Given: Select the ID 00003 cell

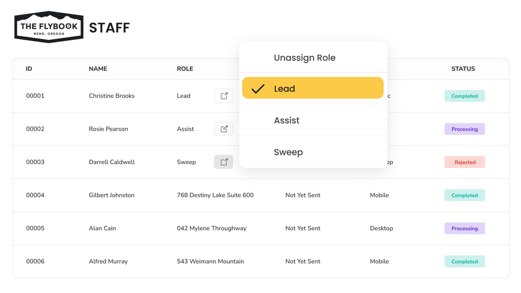Looking at the screenshot, I should (x=35, y=162).
